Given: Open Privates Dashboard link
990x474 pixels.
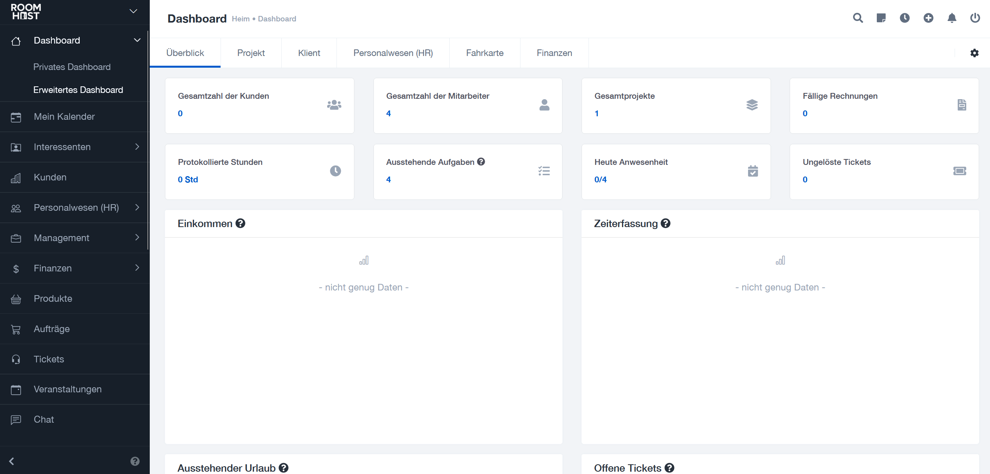Looking at the screenshot, I should tap(72, 67).
